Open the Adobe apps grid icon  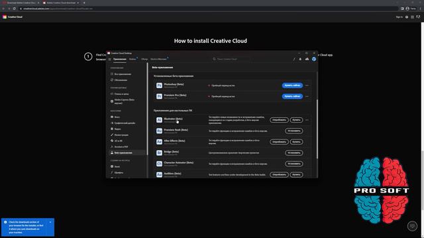[412, 17]
